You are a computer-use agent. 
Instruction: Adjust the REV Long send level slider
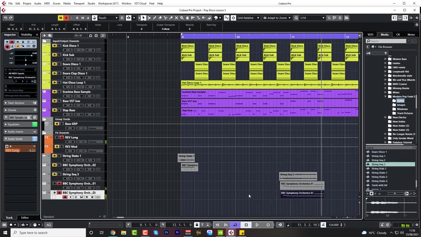(x=20, y=150)
